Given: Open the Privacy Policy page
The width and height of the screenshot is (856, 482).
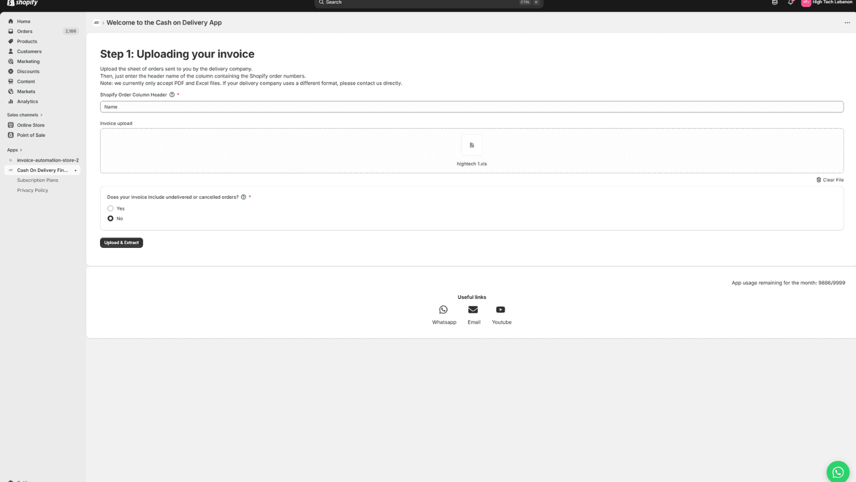Looking at the screenshot, I should tap(33, 190).
